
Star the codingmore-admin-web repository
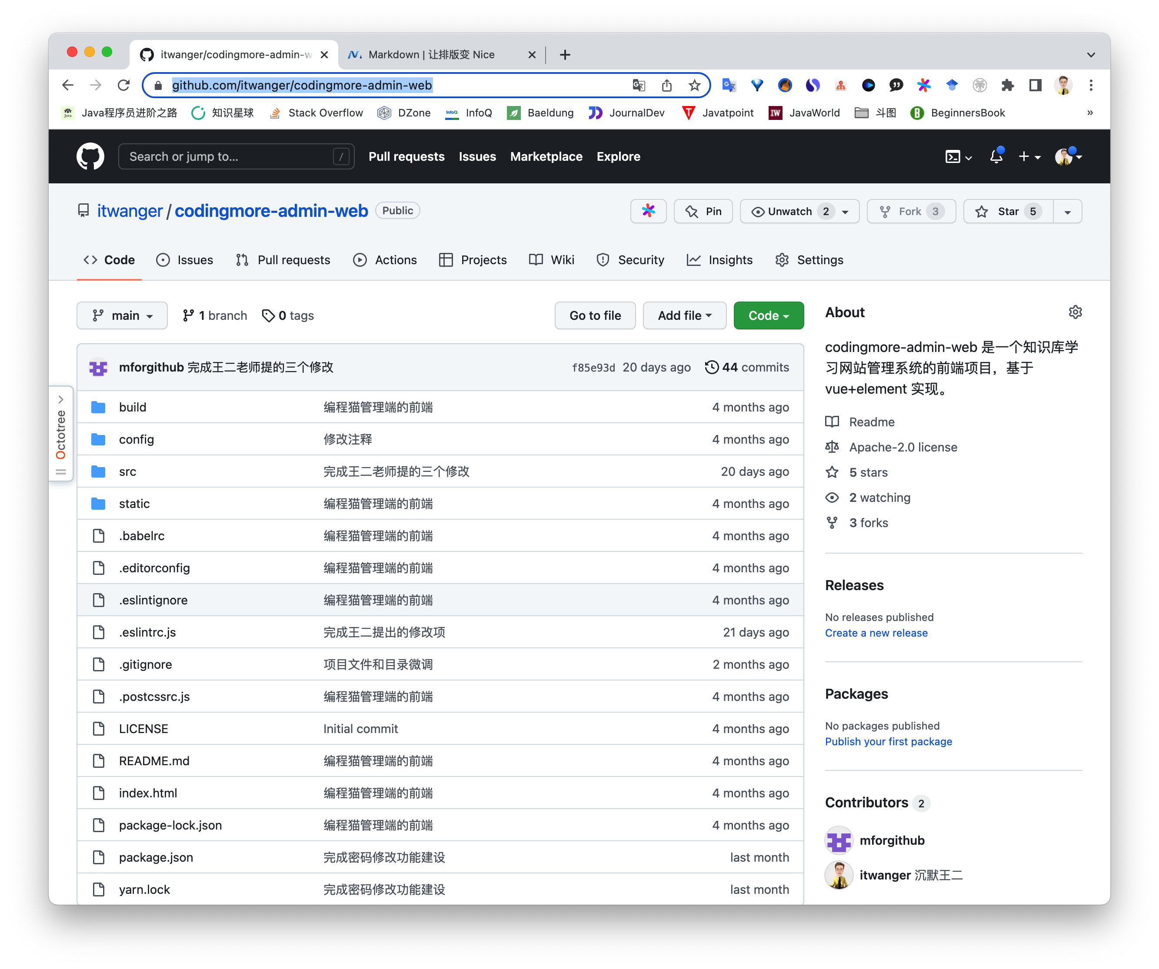(x=1007, y=211)
